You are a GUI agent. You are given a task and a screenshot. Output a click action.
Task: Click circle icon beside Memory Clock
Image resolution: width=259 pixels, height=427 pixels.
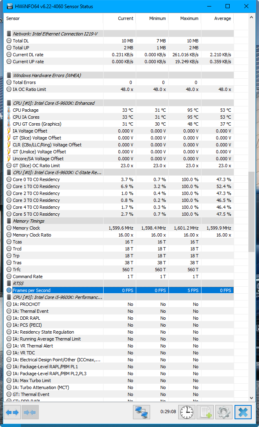[9, 228]
